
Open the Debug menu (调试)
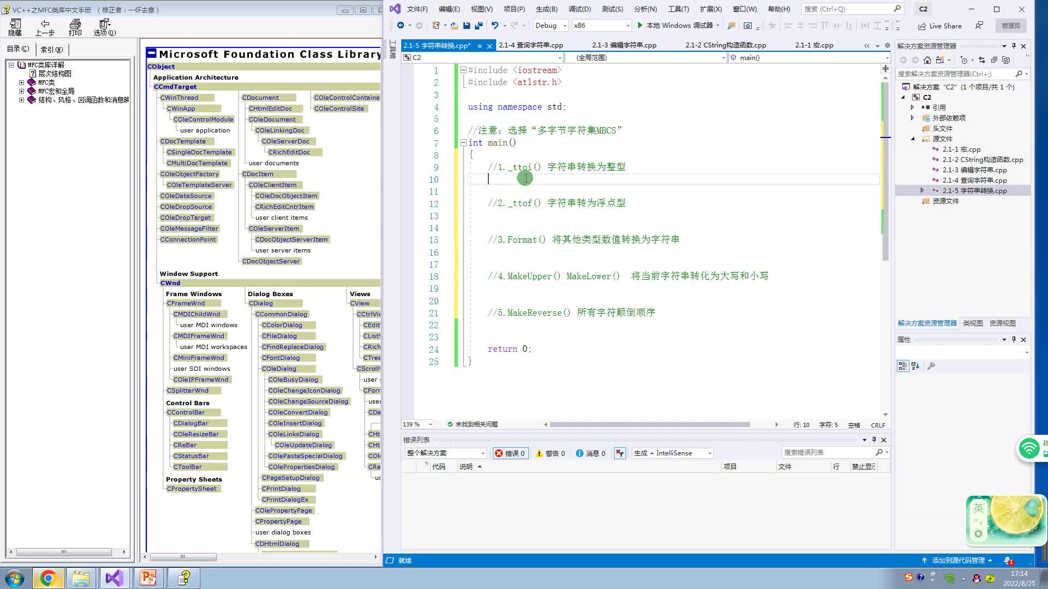point(580,9)
